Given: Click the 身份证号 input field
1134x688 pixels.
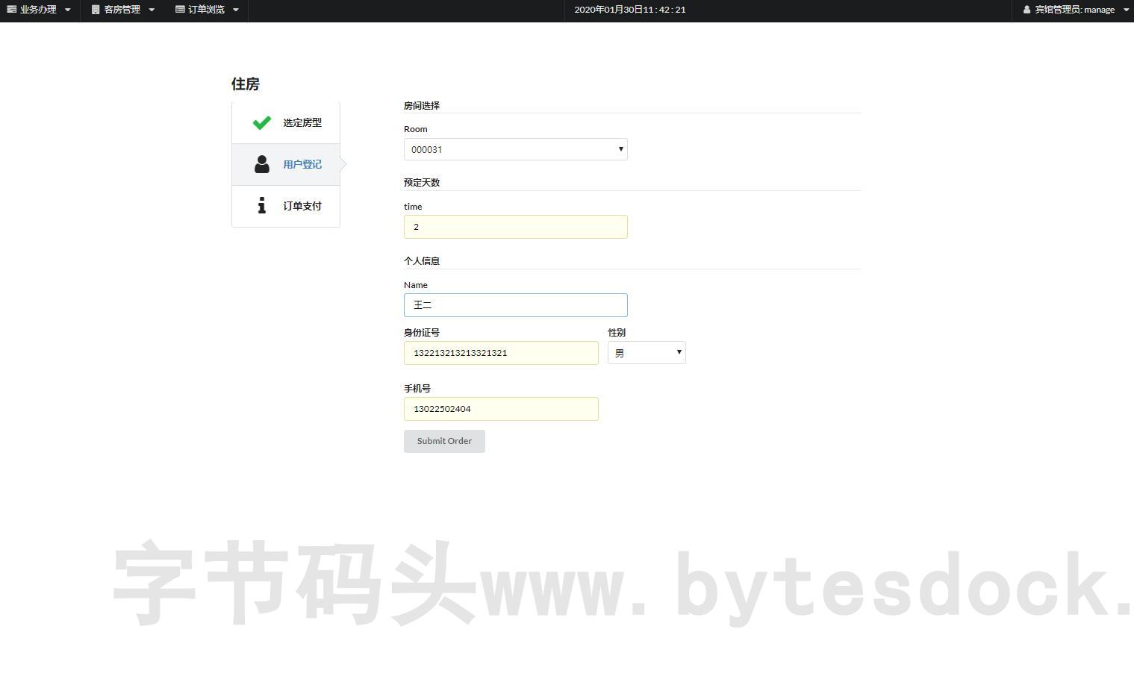Looking at the screenshot, I should click(x=501, y=353).
